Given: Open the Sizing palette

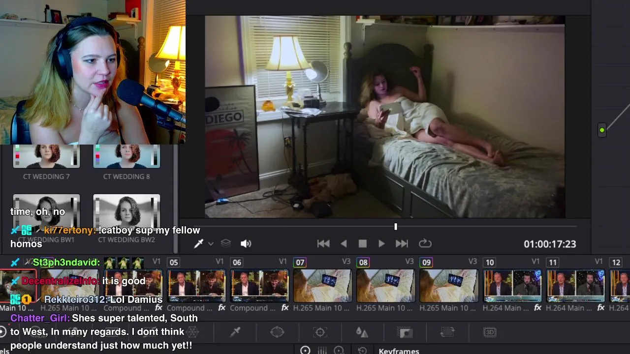Looking at the screenshot, I should pos(447,332).
